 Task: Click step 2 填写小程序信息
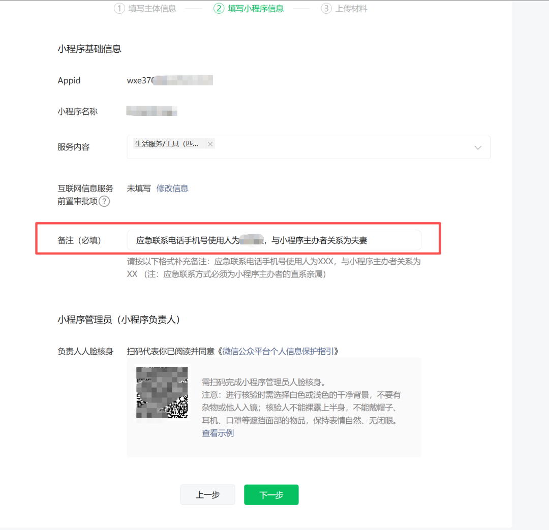(x=249, y=9)
